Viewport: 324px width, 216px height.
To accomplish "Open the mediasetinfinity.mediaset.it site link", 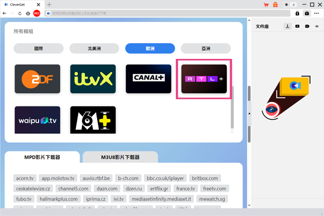I will coord(162,199).
